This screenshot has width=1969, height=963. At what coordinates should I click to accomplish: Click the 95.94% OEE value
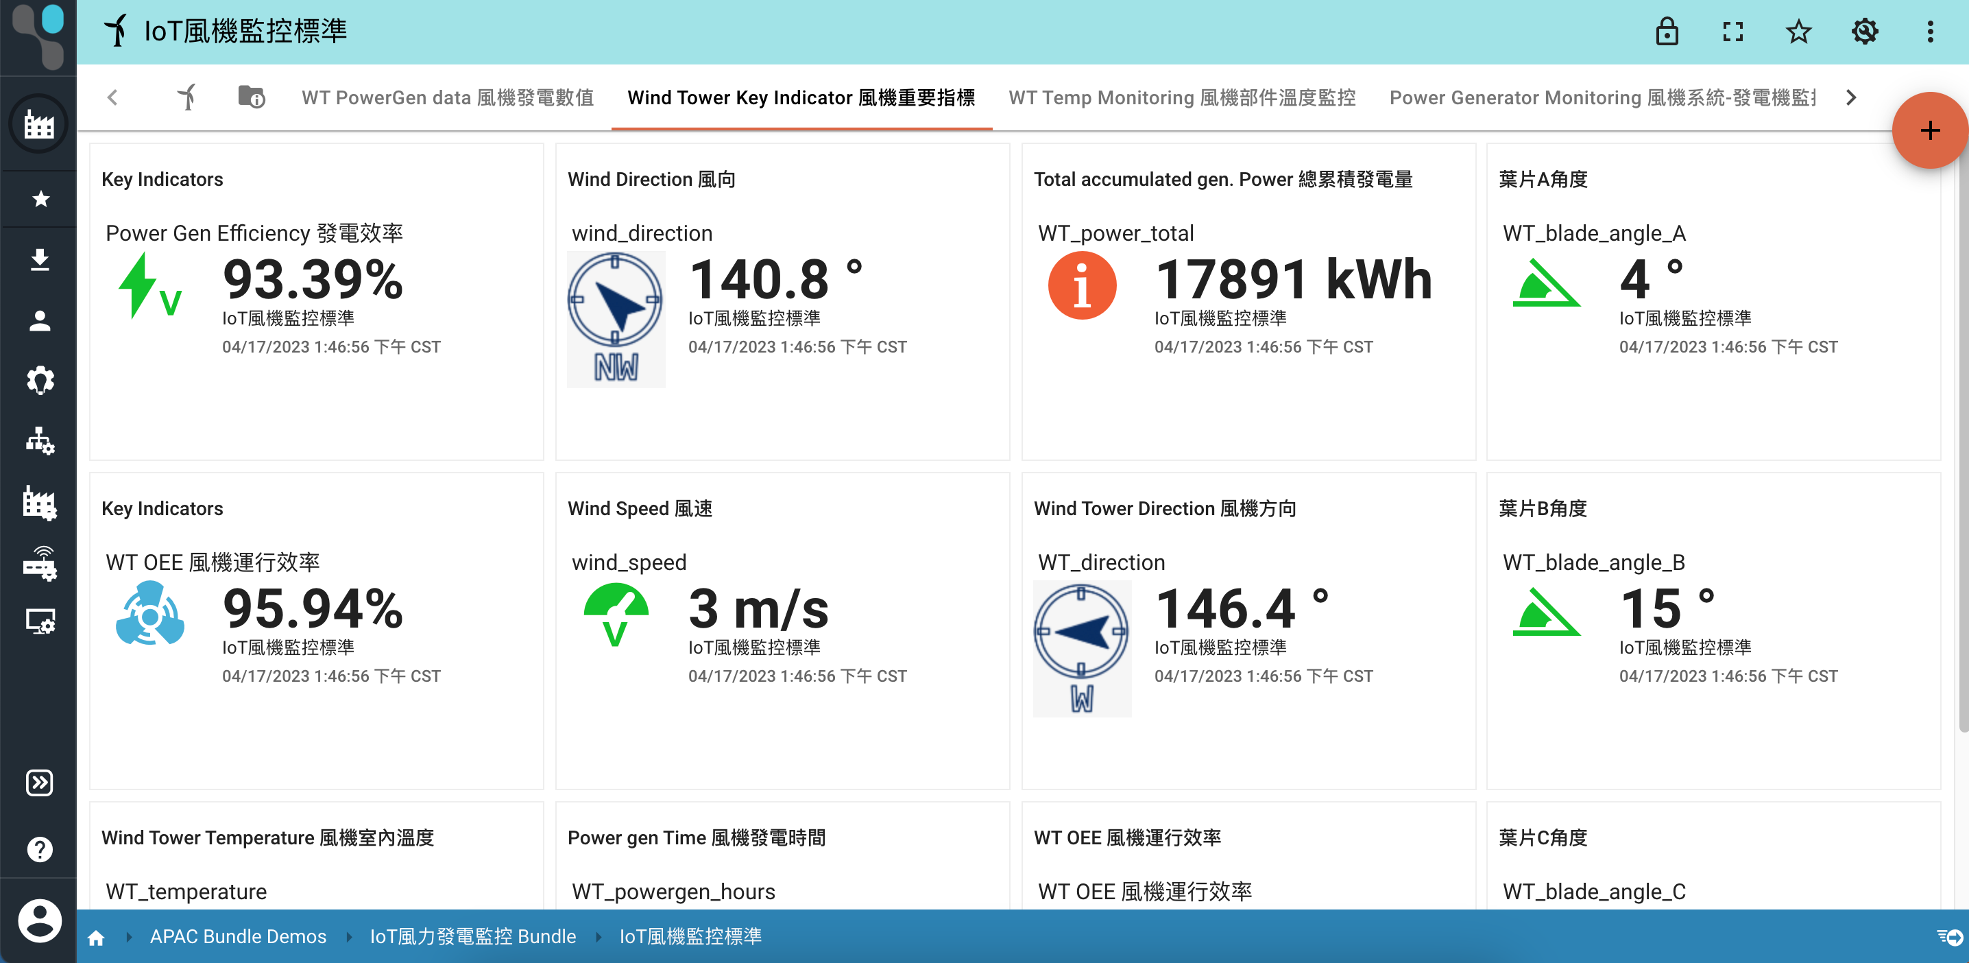[313, 609]
